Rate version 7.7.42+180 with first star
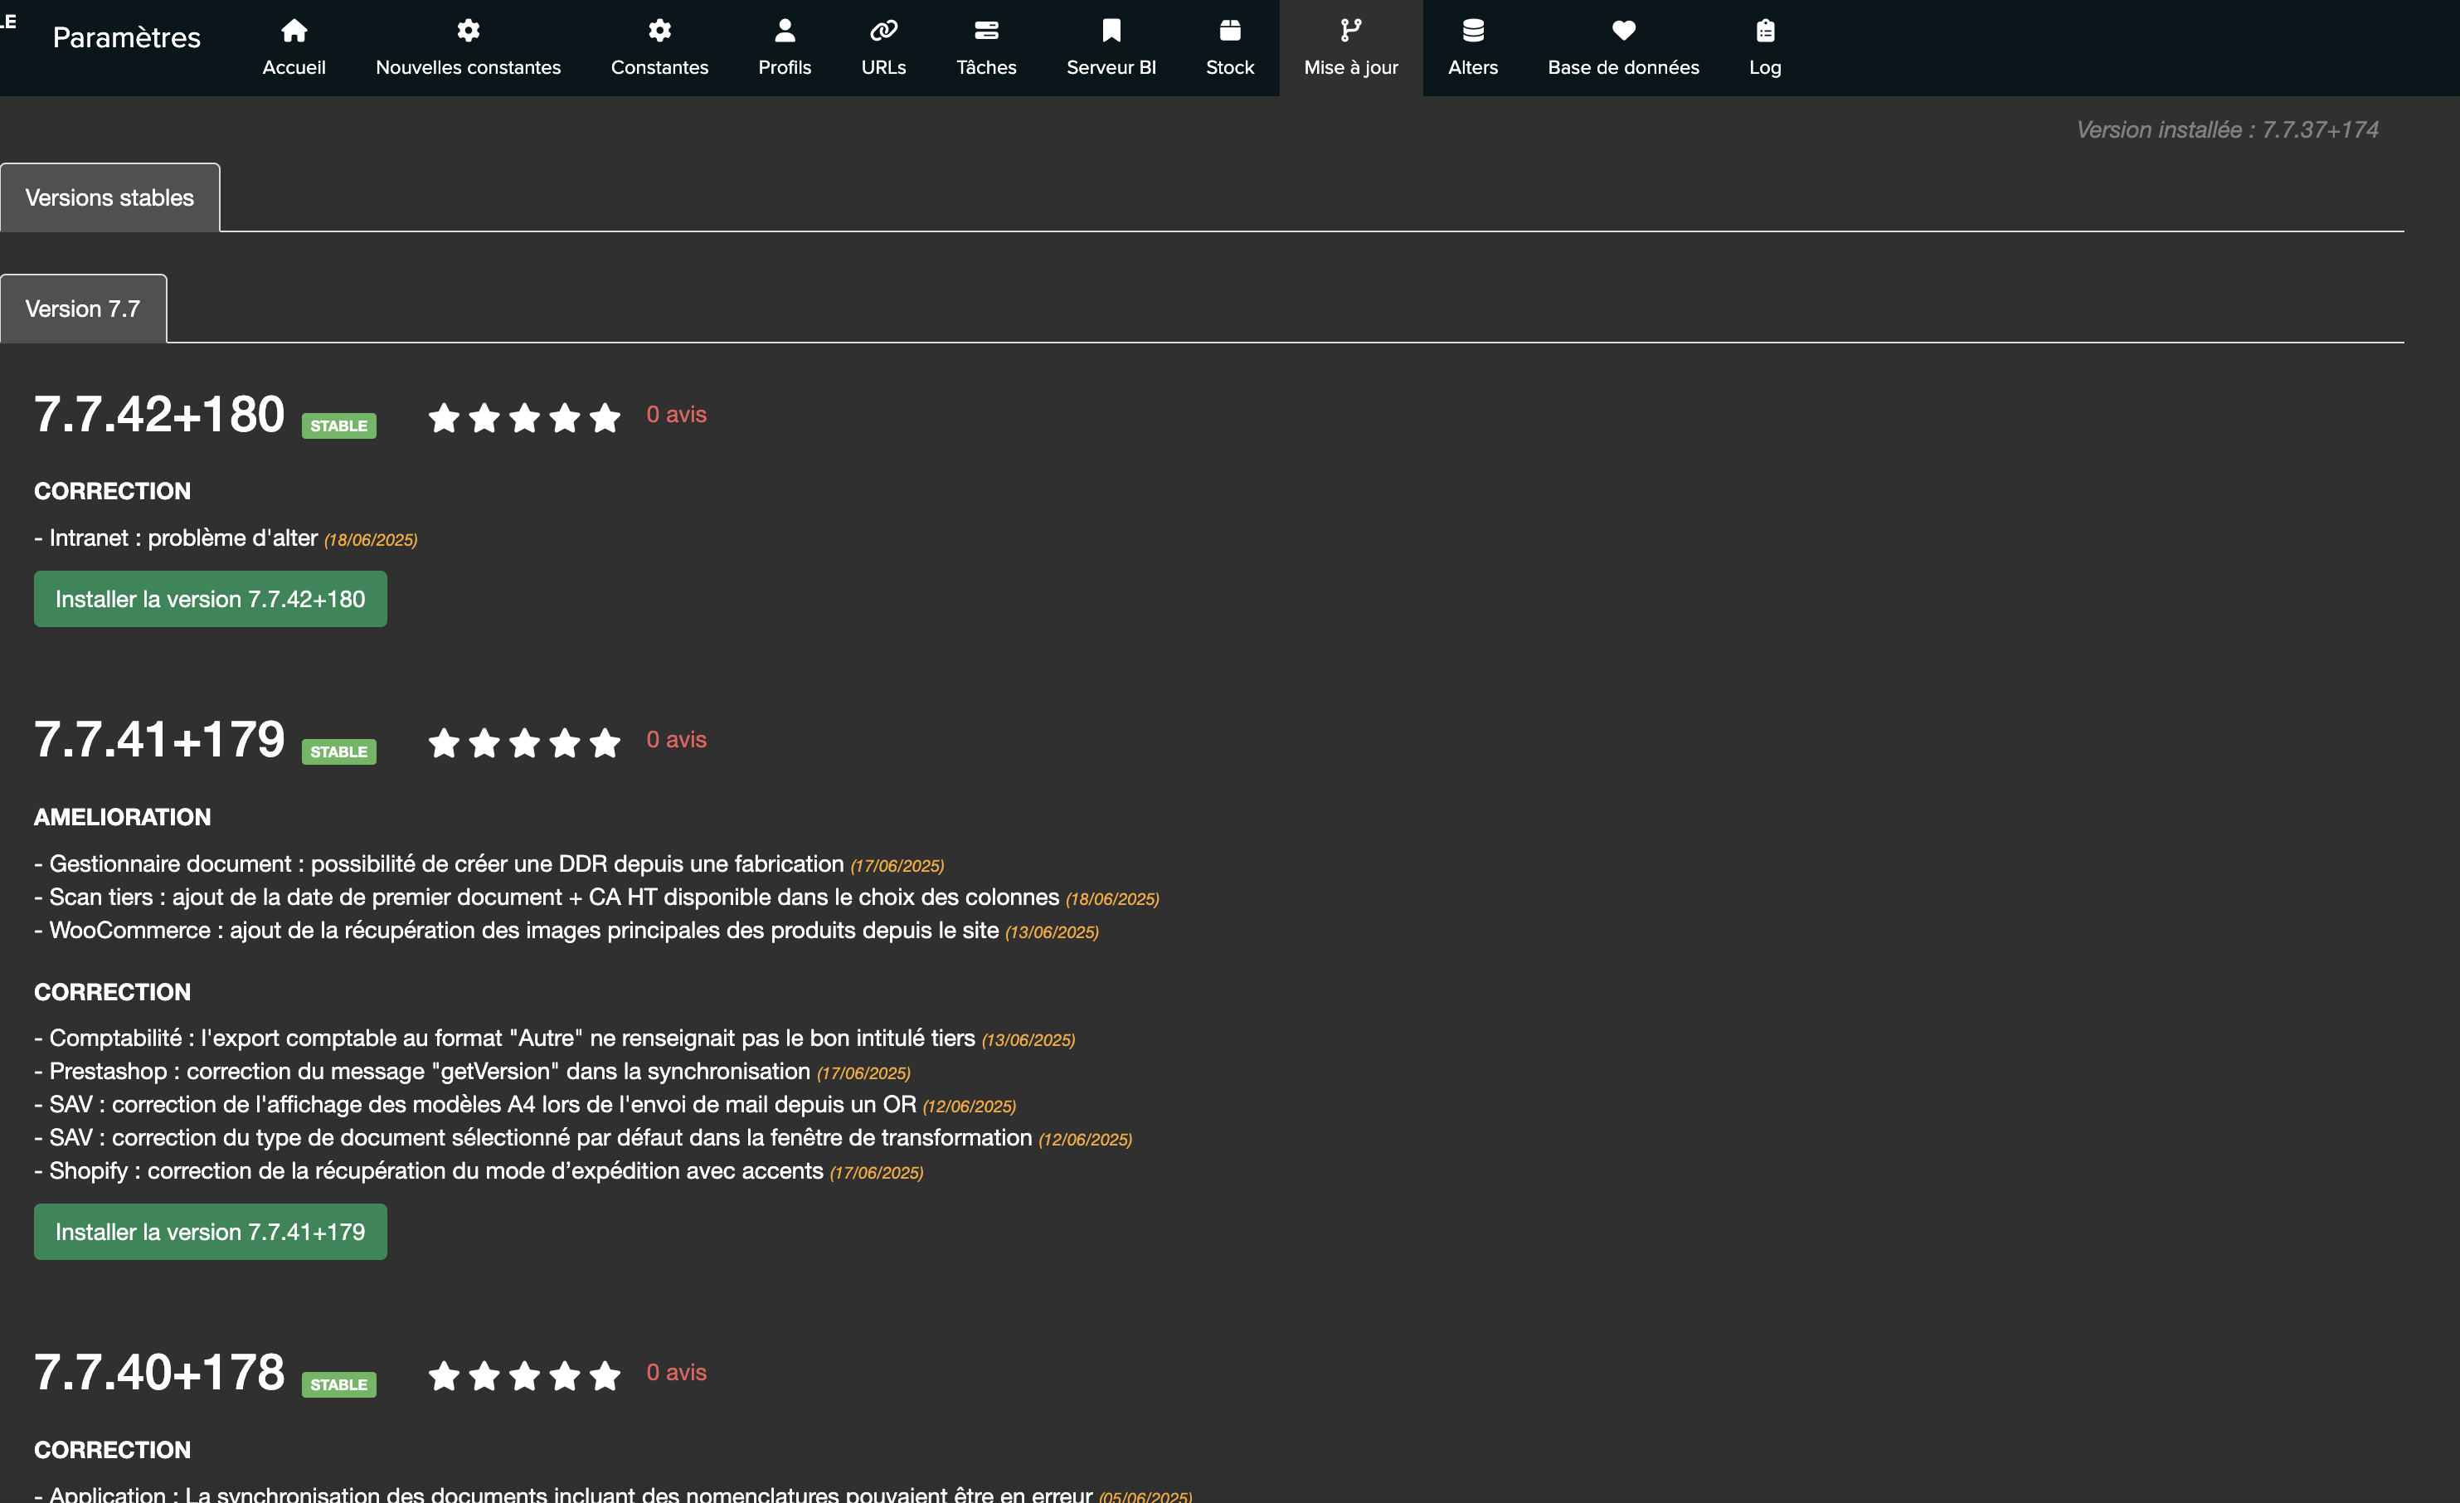The height and width of the screenshot is (1503, 2460). click(445, 416)
